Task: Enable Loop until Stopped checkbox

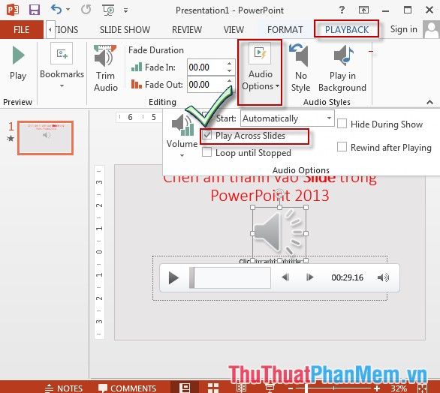Action: point(206,152)
